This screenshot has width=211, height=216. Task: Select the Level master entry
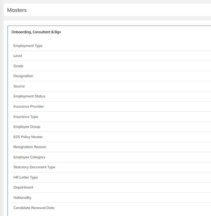coord(18,56)
